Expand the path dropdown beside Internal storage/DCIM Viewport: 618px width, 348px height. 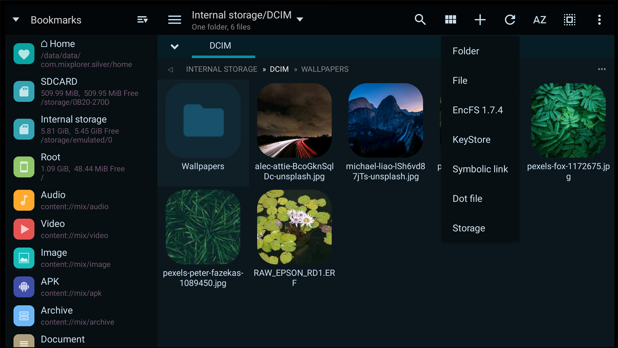click(x=300, y=19)
